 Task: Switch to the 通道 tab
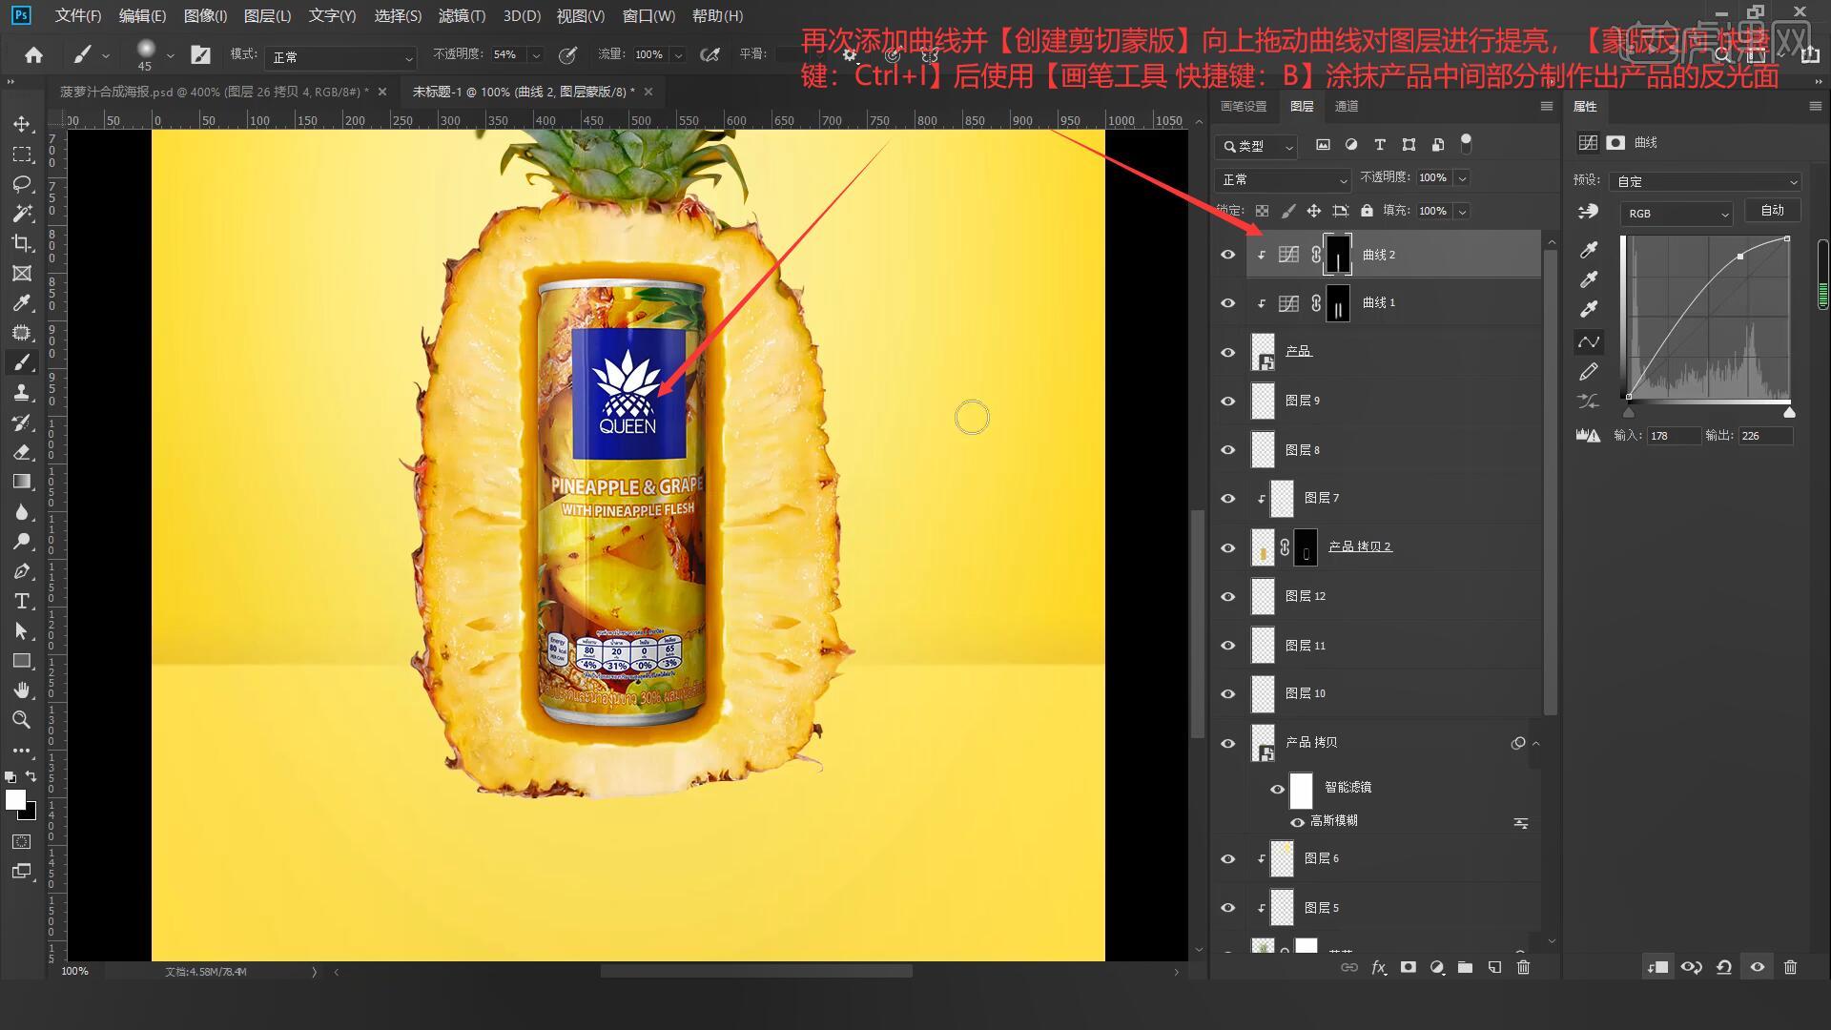[1347, 106]
